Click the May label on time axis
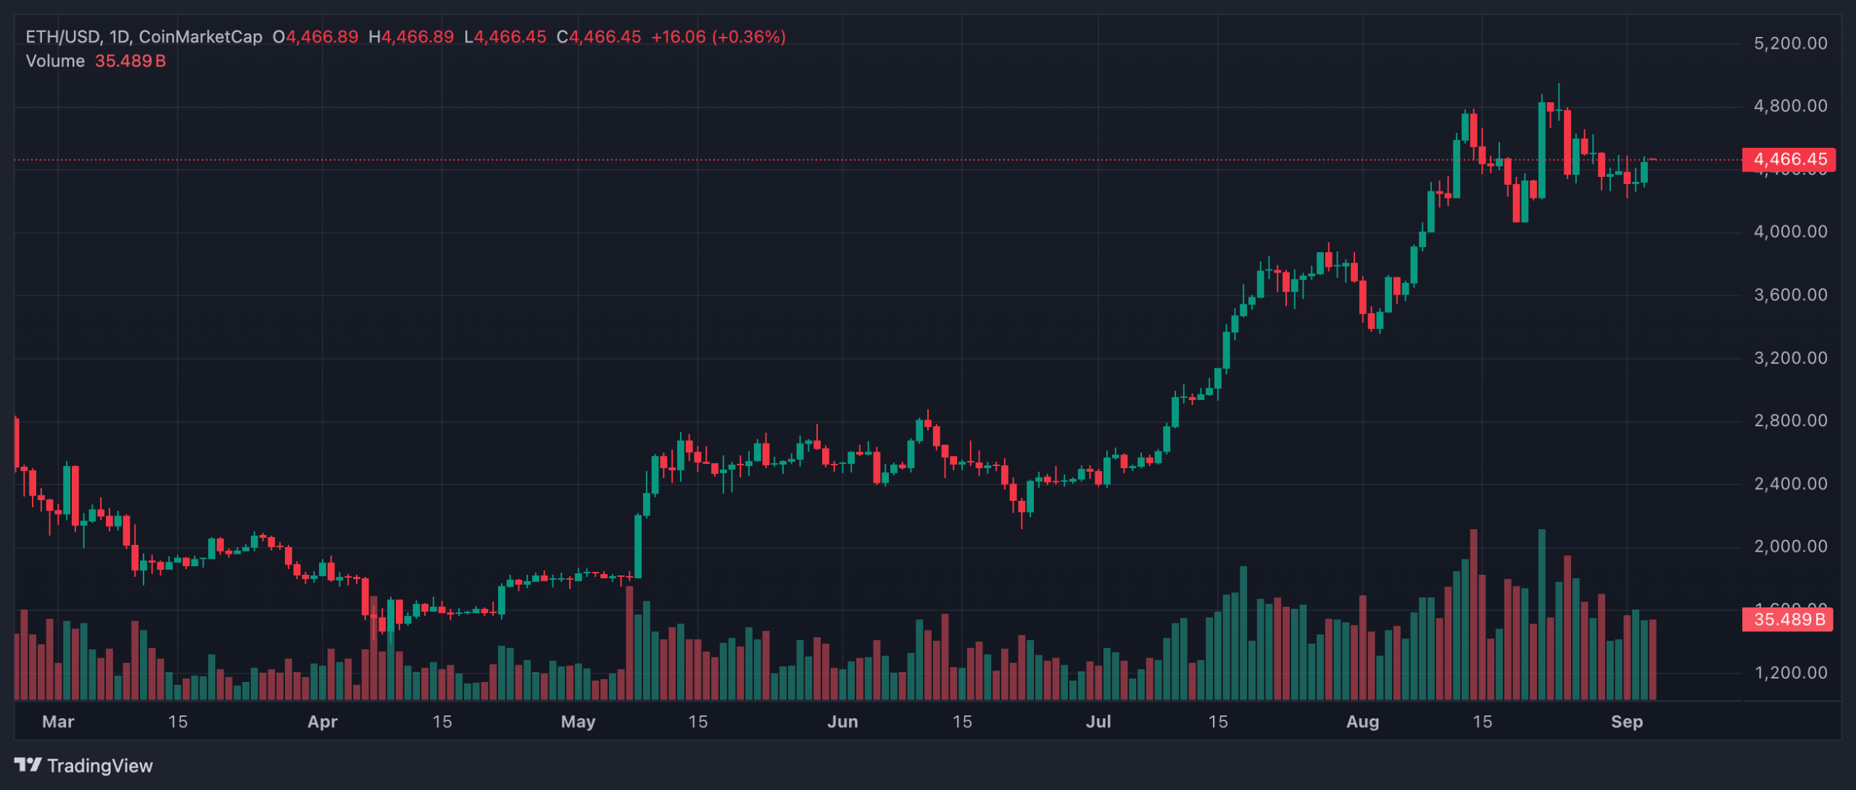This screenshot has width=1856, height=790. (578, 721)
